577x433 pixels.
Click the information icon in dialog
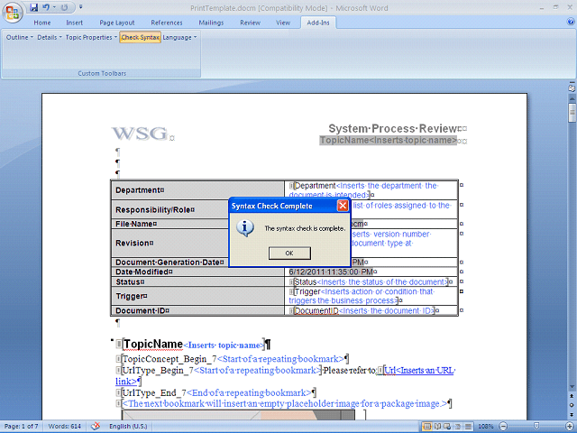click(245, 227)
